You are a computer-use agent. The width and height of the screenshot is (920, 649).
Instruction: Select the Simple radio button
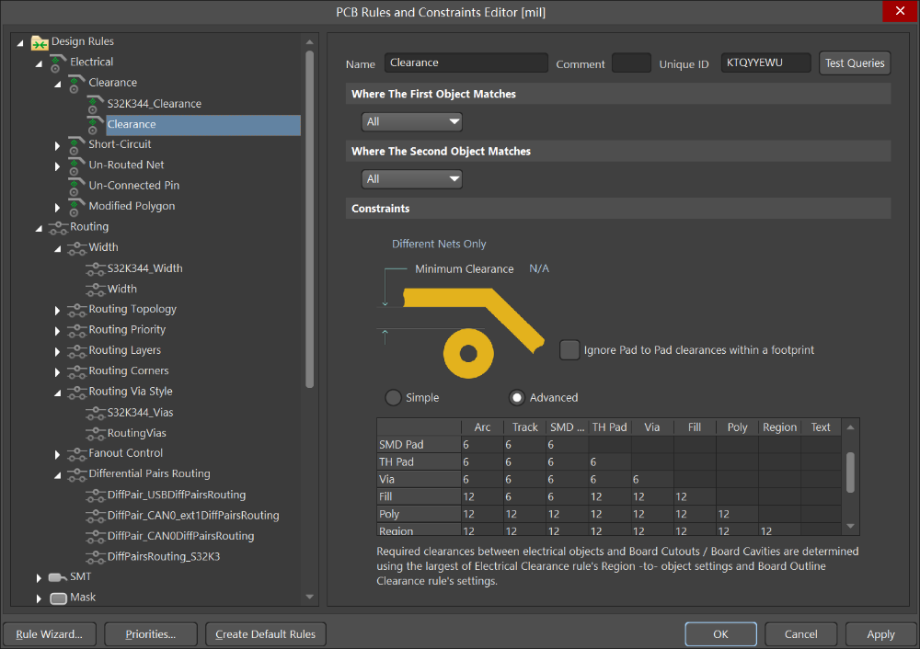point(394,397)
